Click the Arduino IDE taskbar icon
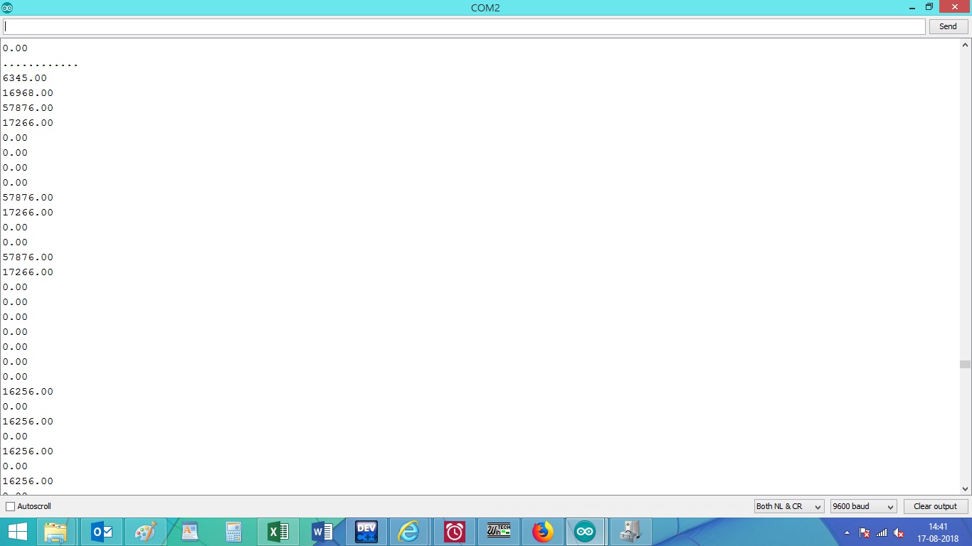972x546 pixels. click(586, 532)
